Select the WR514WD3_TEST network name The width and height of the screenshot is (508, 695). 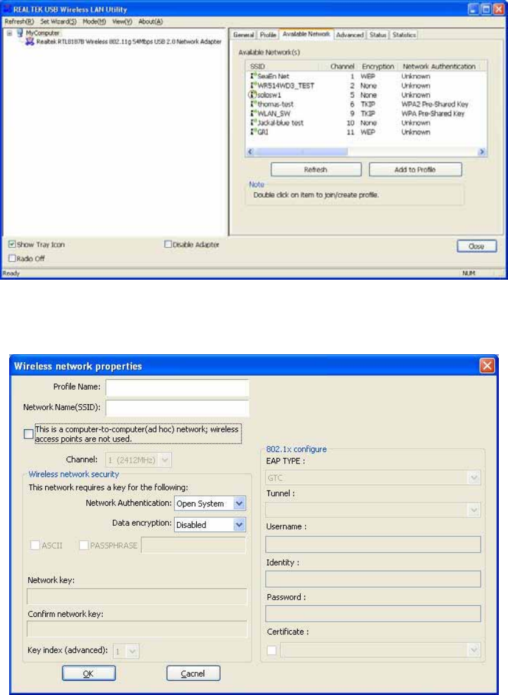click(x=285, y=86)
